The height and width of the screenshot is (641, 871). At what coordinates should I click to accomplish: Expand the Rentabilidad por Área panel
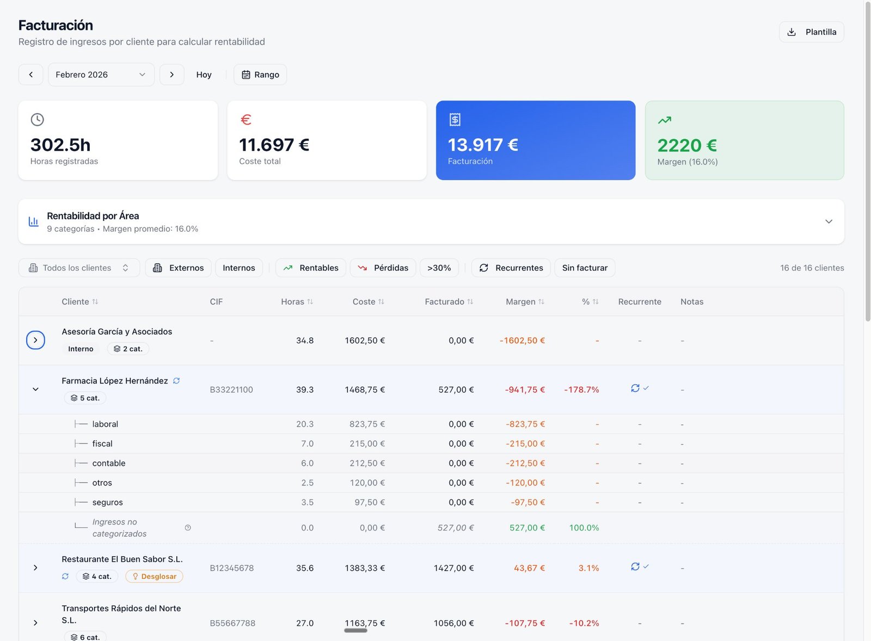(828, 221)
